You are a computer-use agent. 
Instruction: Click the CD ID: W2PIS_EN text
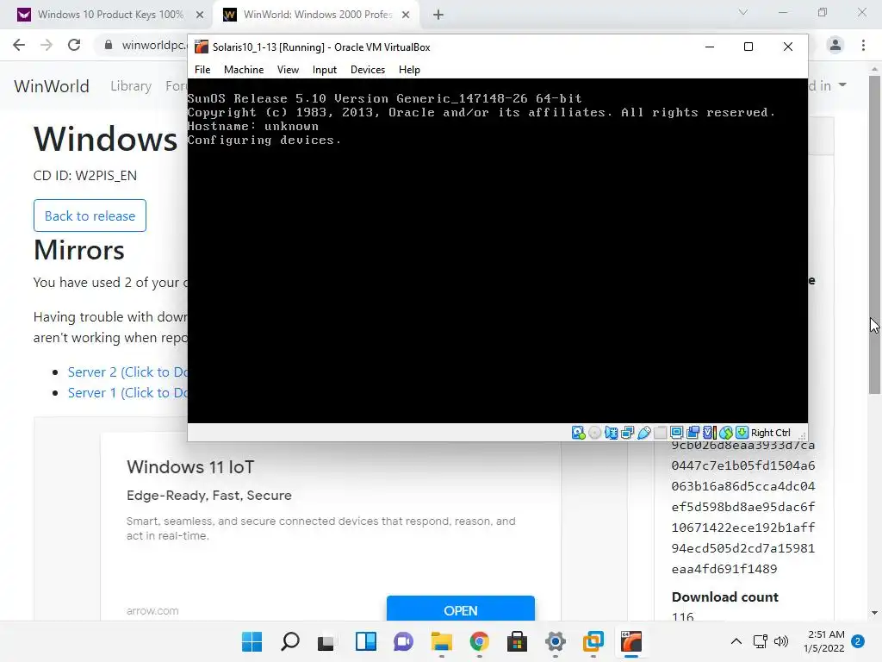85,176
